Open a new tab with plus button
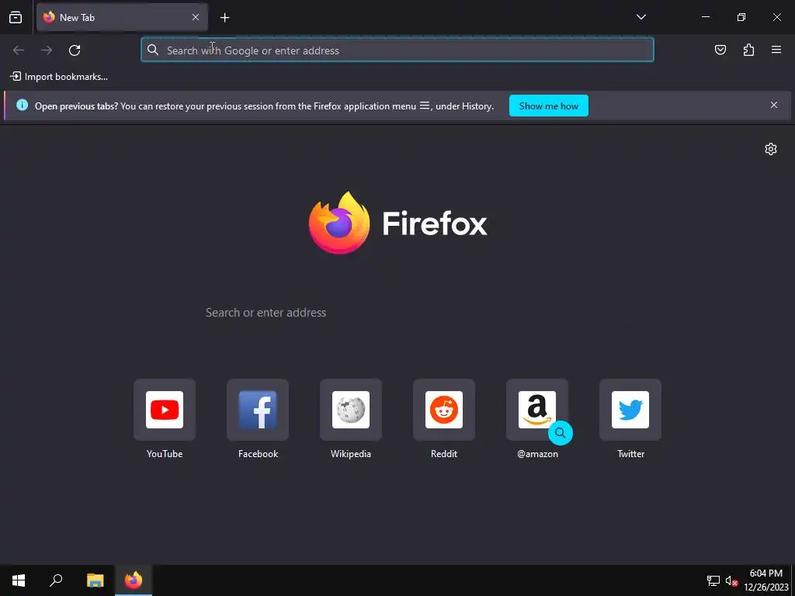Viewport: 795px width, 596px height. 224,18
